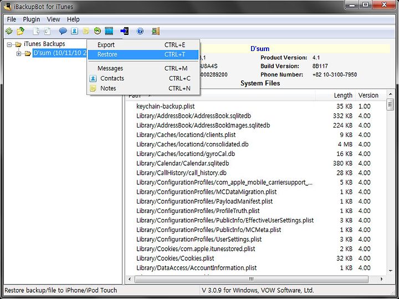Click the Import file toolbar icon
Image resolution: width=399 pixels, height=299 pixels.
pyautogui.click(x=47, y=31)
